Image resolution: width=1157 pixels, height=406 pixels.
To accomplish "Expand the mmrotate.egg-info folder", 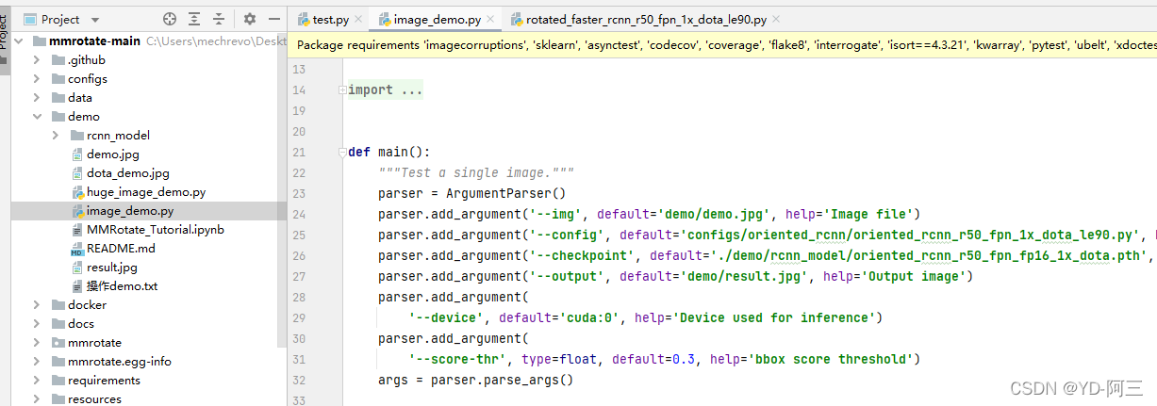I will 37,362.
